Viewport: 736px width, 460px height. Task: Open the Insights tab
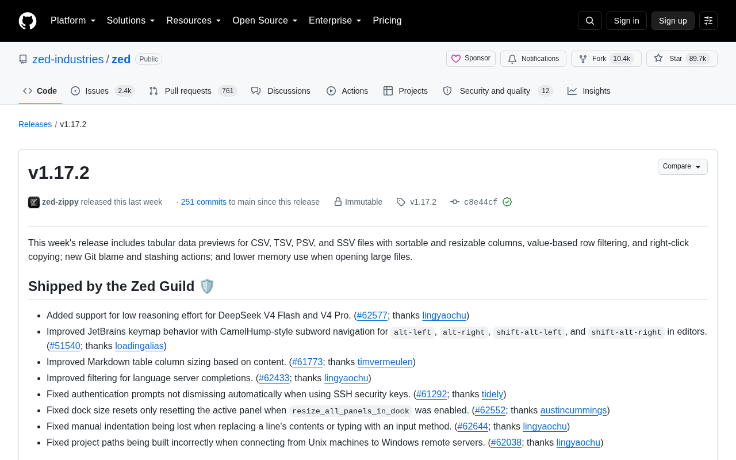coord(589,91)
